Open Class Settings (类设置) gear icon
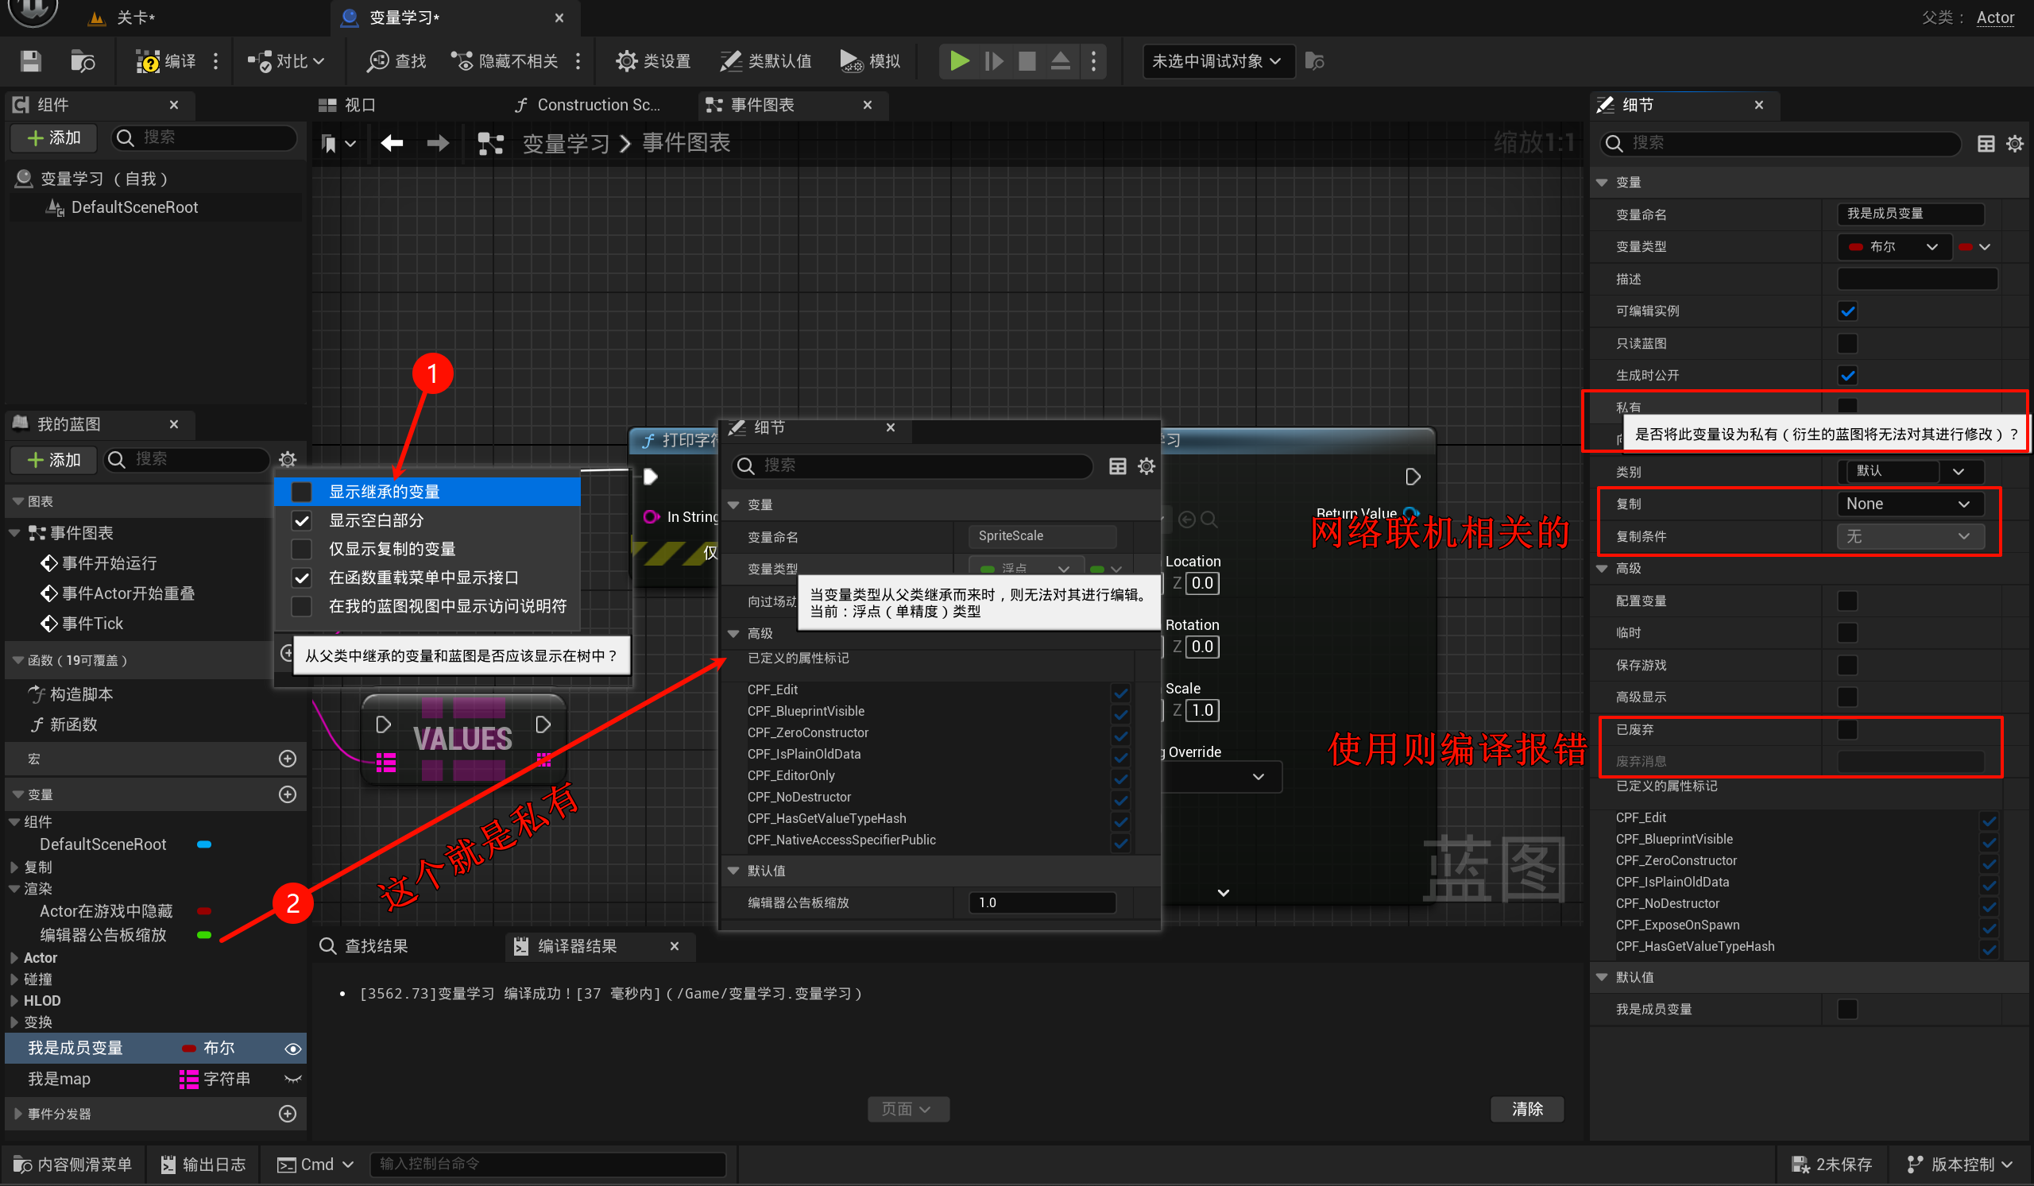This screenshot has height=1186, width=2034. click(x=625, y=61)
